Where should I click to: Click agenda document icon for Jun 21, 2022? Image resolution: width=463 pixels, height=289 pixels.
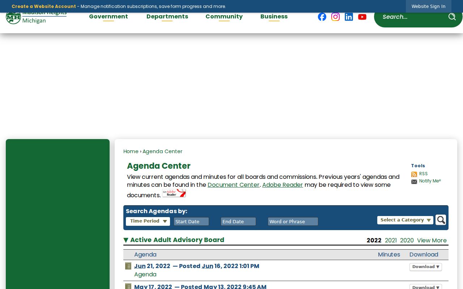coord(128,266)
